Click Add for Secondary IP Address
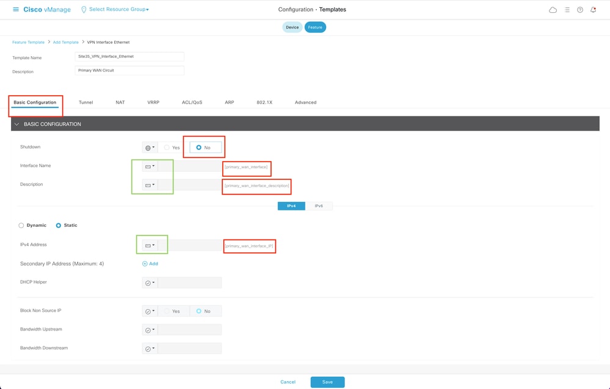 coord(150,263)
